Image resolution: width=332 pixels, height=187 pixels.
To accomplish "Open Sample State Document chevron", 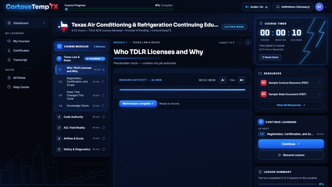I will tap(320, 94).
